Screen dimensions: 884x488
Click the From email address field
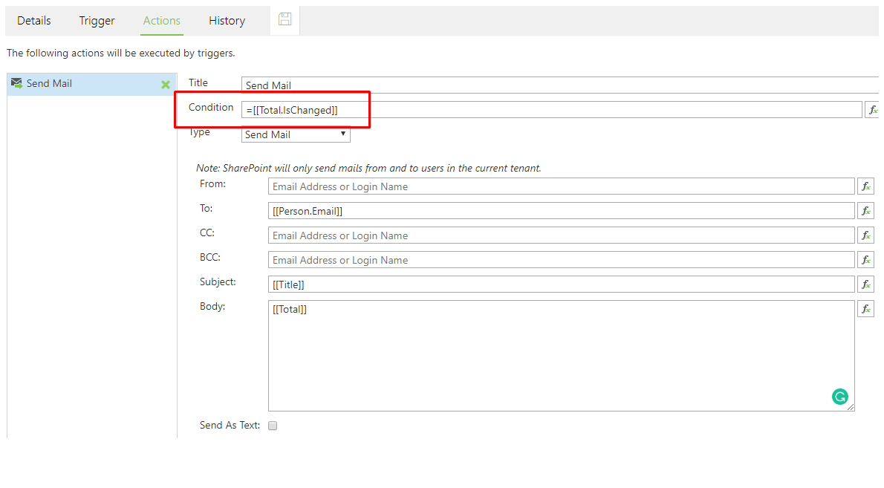tap(561, 186)
